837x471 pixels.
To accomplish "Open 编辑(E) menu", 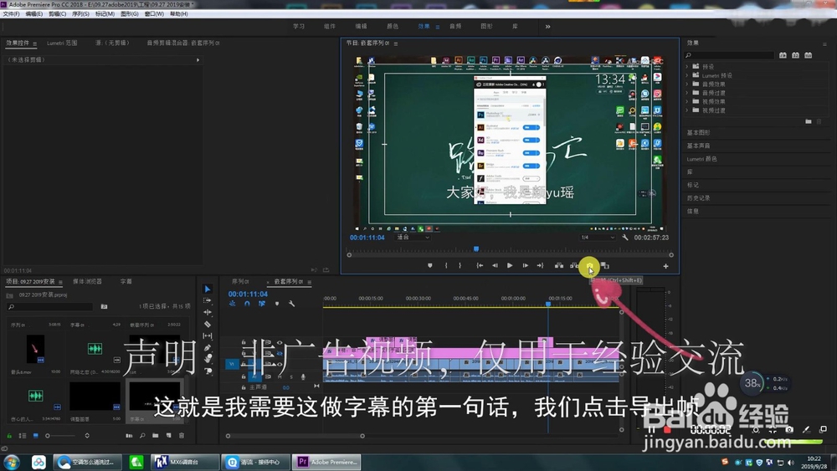I will [x=33, y=14].
